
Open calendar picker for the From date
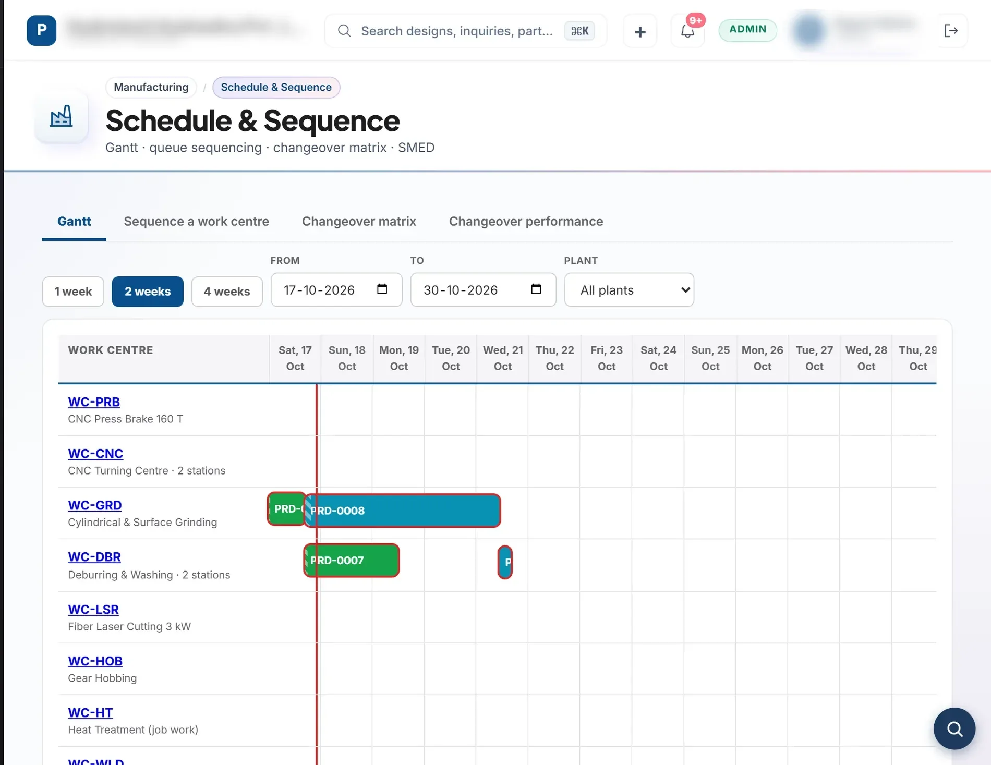pos(382,289)
